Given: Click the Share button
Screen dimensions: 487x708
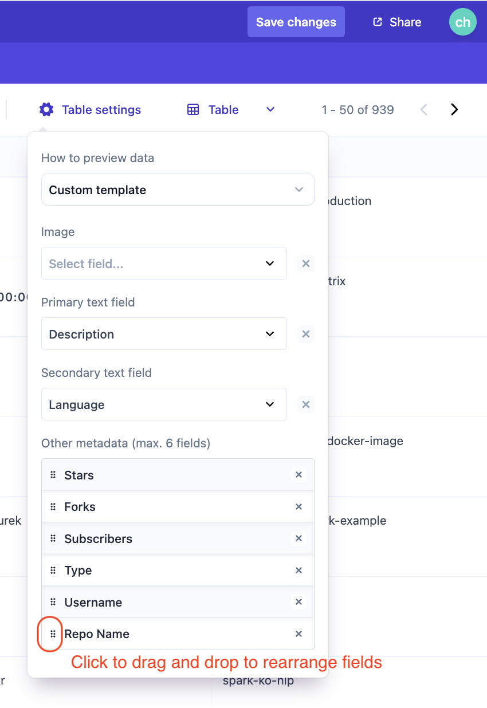Looking at the screenshot, I should pyautogui.click(x=397, y=22).
